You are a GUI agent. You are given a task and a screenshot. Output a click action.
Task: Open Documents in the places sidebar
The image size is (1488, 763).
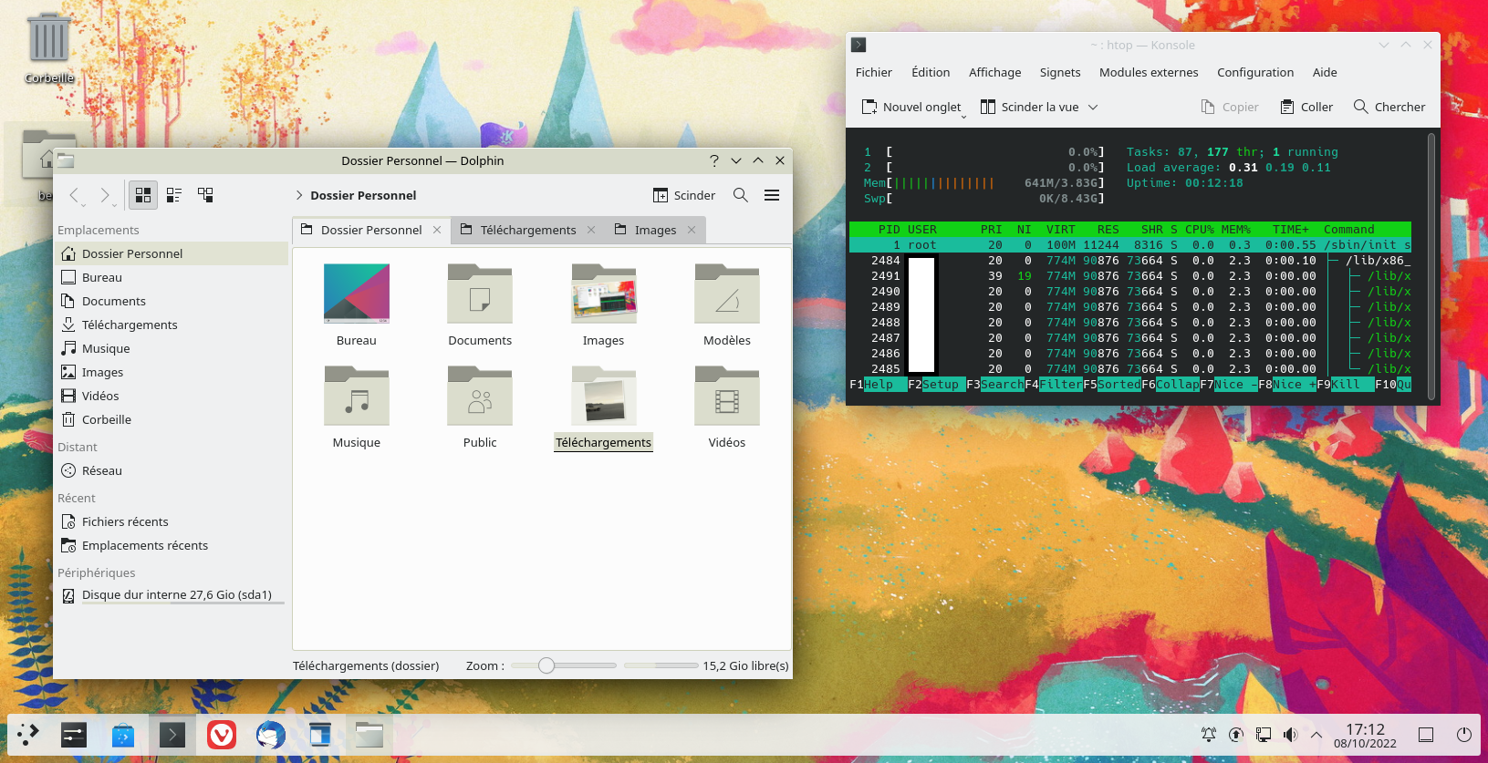pos(172,301)
